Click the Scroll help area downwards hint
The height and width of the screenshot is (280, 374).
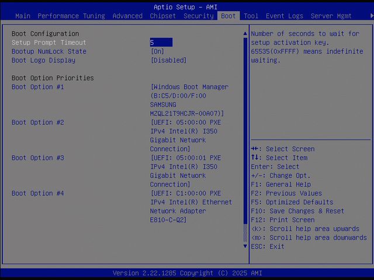pos(309,237)
